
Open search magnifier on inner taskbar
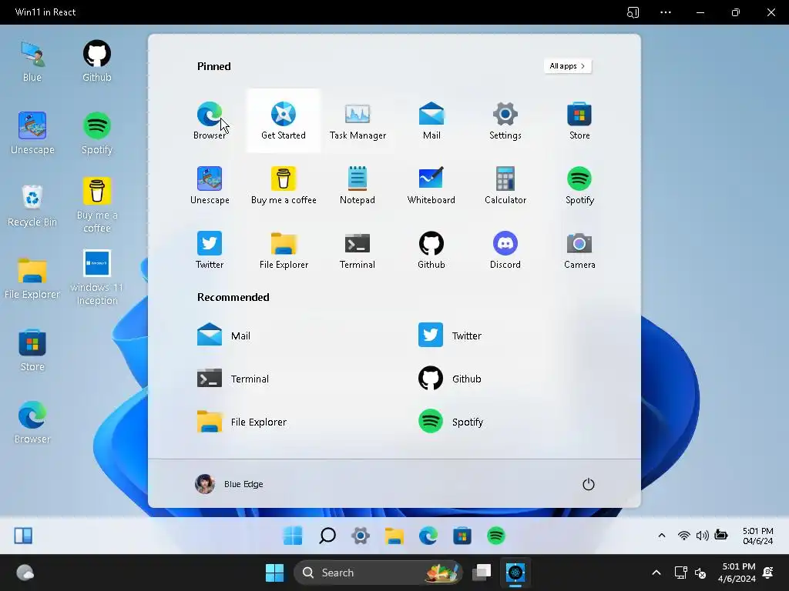coord(327,536)
